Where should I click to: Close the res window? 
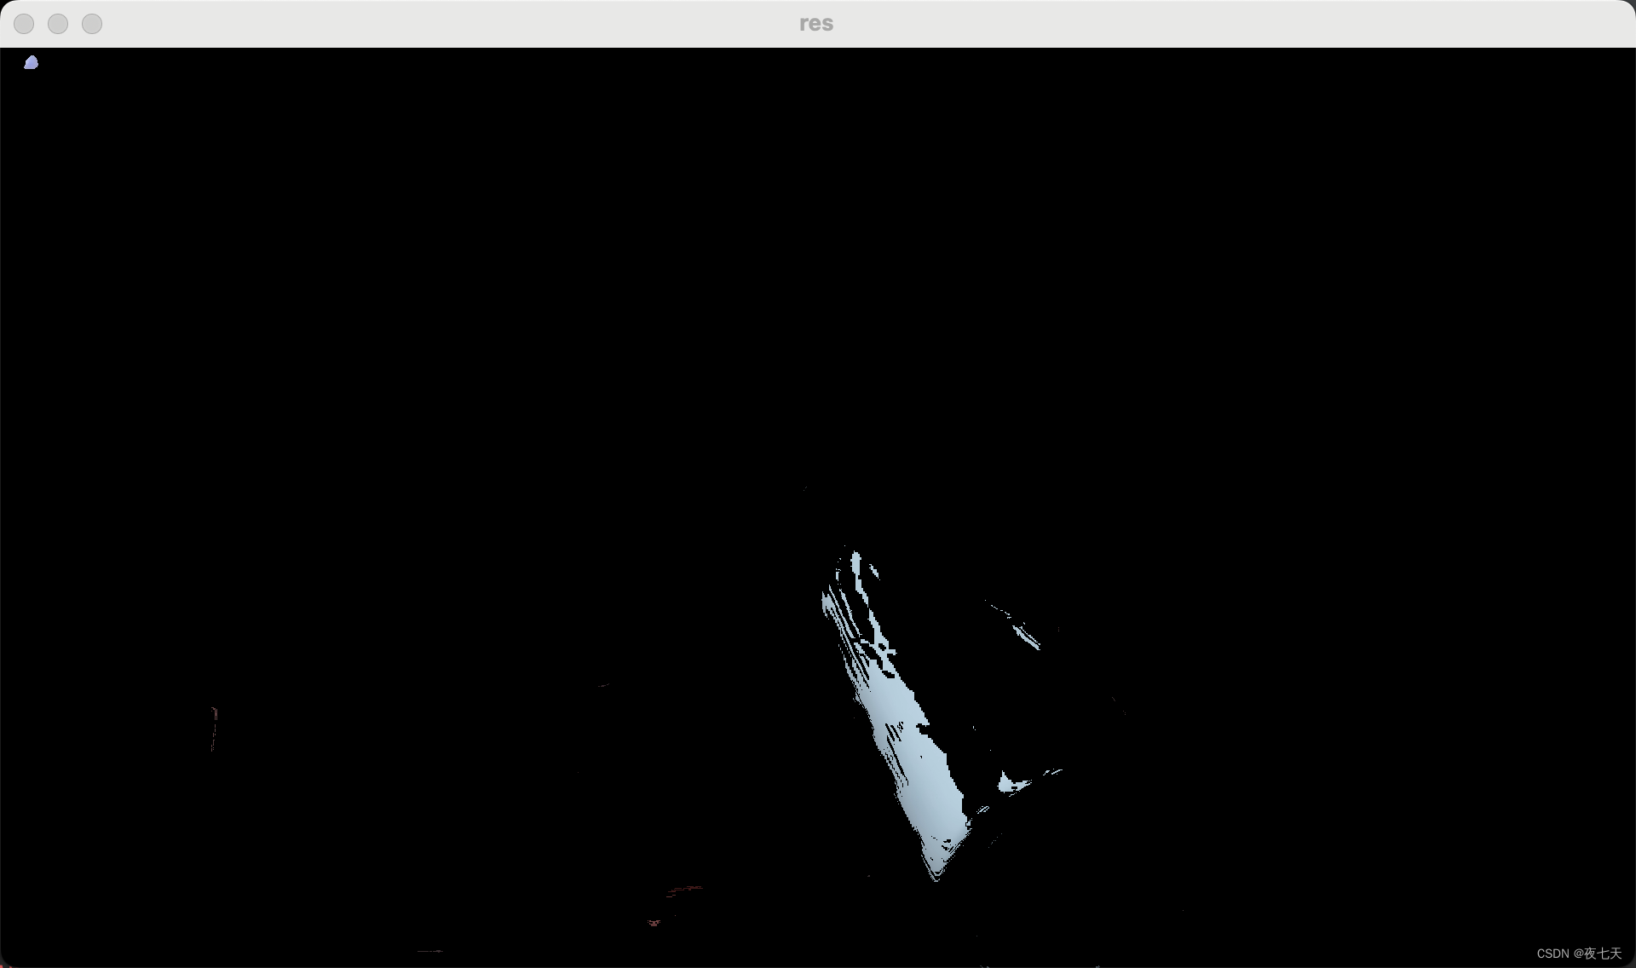(x=24, y=24)
